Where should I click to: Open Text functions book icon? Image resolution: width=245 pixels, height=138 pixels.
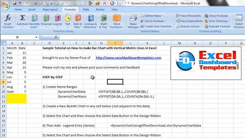click(x=68, y=18)
